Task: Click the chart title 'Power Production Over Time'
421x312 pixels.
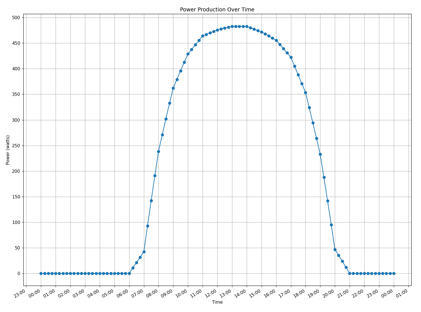Action: coord(217,9)
